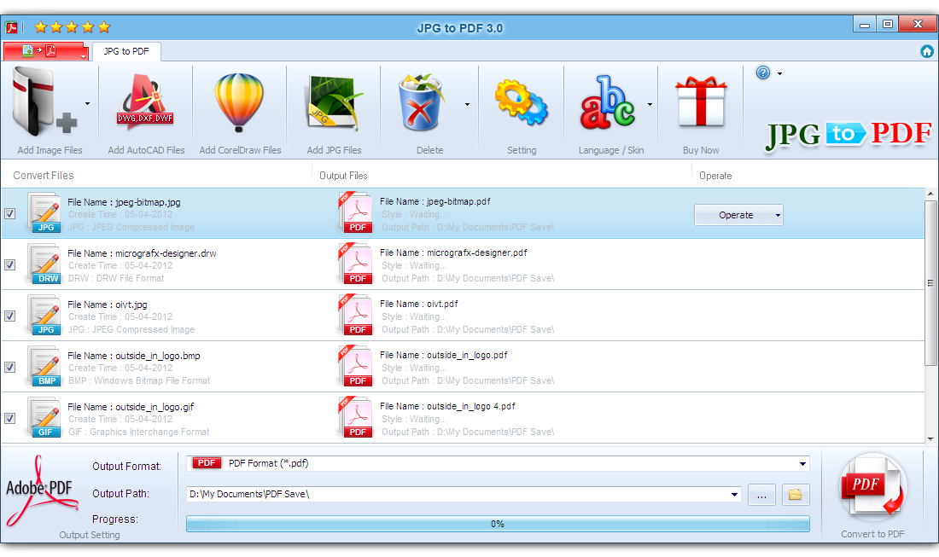Screen dimensions: 939x557
Task: Expand the Output Format dropdown
Action: pyautogui.click(x=802, y=464)
